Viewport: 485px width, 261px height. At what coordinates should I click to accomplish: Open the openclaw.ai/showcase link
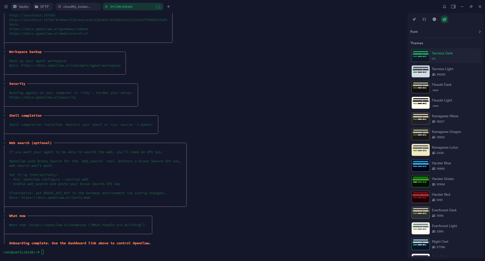[x=58, y=225]
